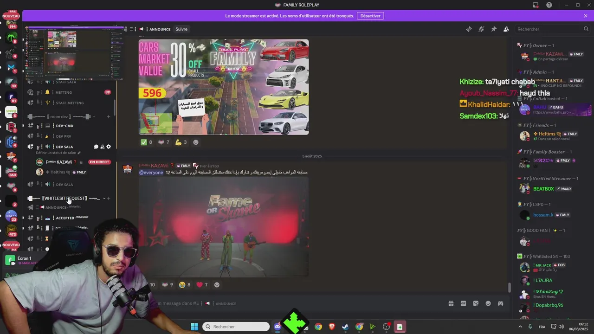Open MR JACK in Whitelisted S4 list
Screen dimensions: 594x334
coord(552,267)
